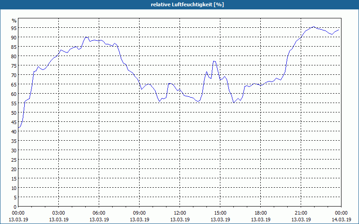The image size is (359, 224).
Task: Select the y-axis value '75'
Action: point(14,65)
